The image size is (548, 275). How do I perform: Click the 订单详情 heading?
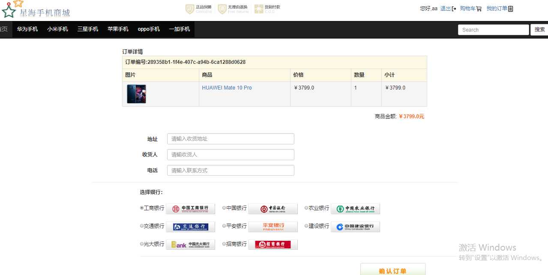[132, 52]
